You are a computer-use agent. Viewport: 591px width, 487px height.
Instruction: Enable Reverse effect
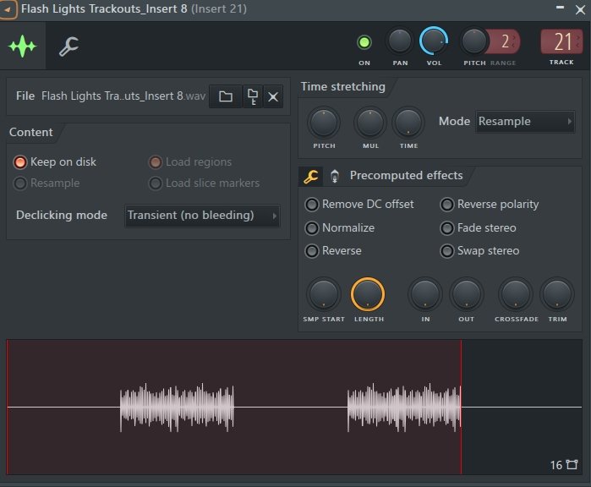(x=333, y=251)
